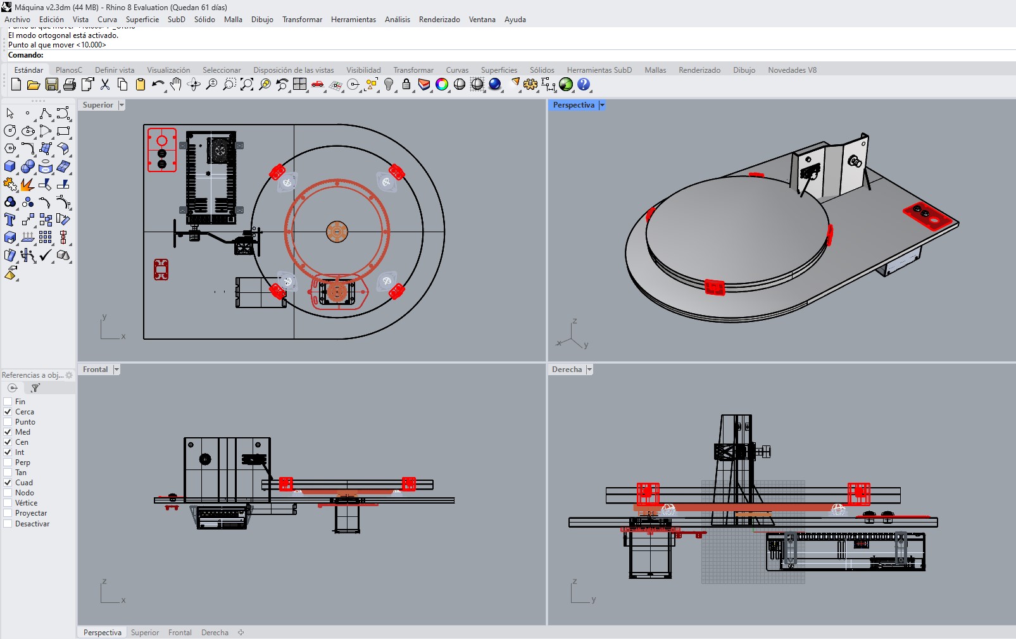Click the Pan hand icon

pyautogui.click(x=176, y=85)
